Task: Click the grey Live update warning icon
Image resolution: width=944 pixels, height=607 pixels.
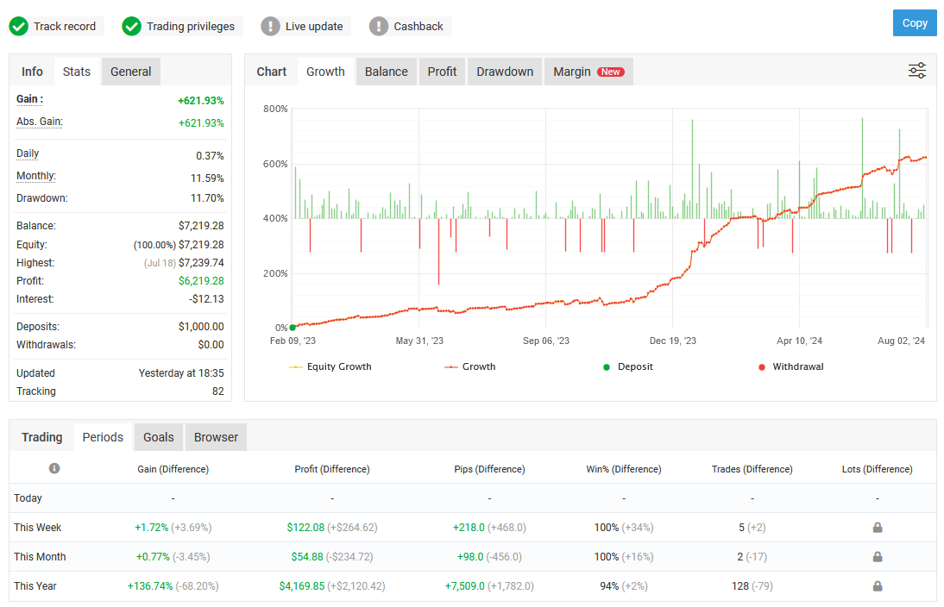Action: (x=271, y=27)
